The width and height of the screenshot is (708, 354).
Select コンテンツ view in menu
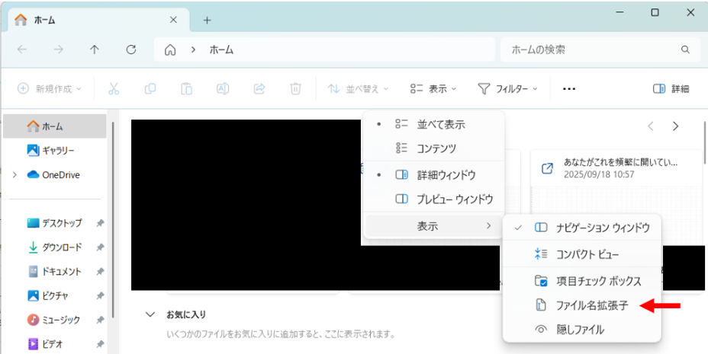(436, 148)
